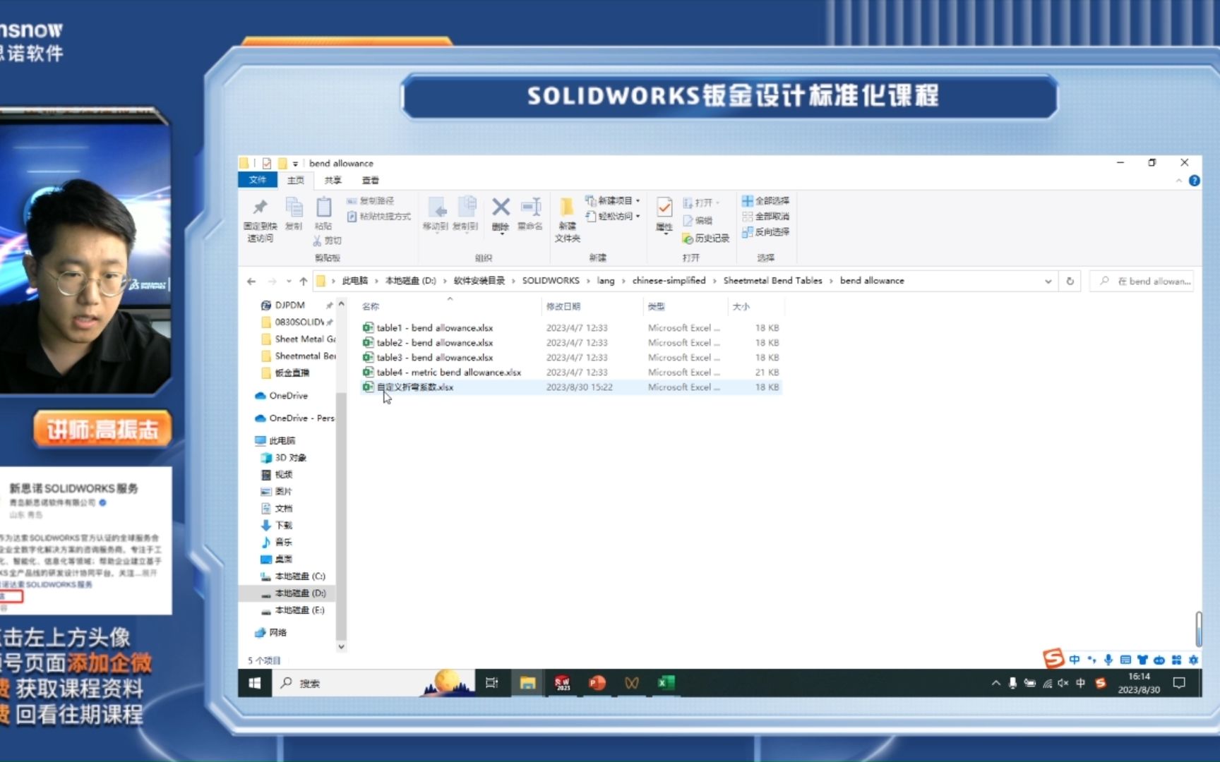
Task: Click the 固定到快速访问 pin icon
Action: pos(260,207)
